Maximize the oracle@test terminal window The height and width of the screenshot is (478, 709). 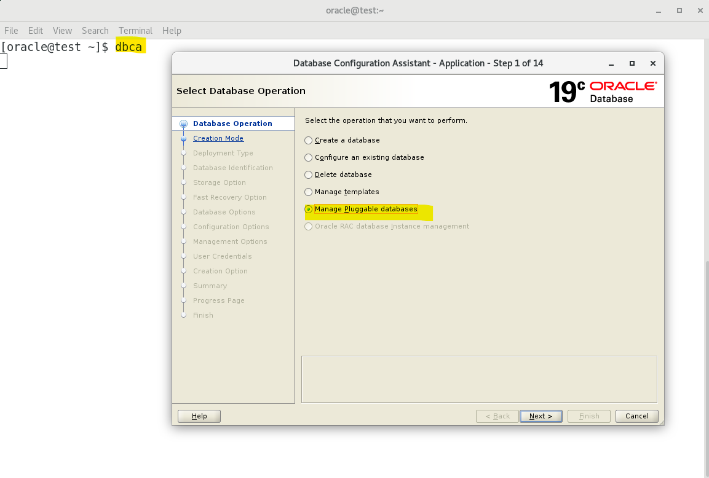(x=679, y=10)
